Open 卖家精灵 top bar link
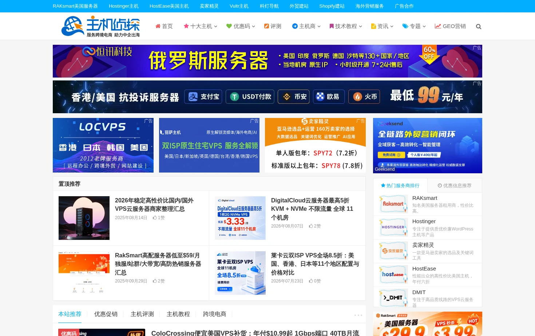This screenshot has height=336, width=535. point(209,6)
